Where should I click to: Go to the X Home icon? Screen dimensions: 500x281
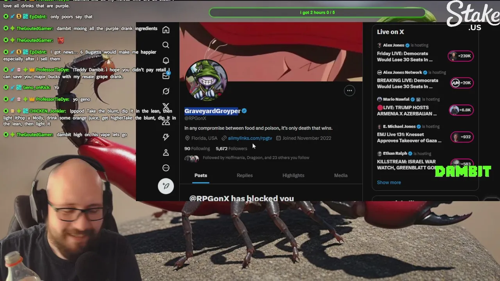point(166,30)
